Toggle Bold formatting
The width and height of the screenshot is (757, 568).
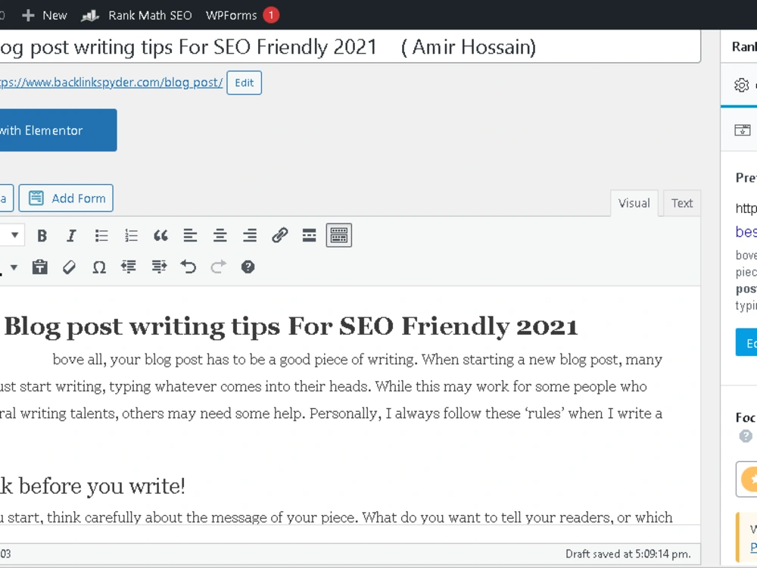click(42, 236)
